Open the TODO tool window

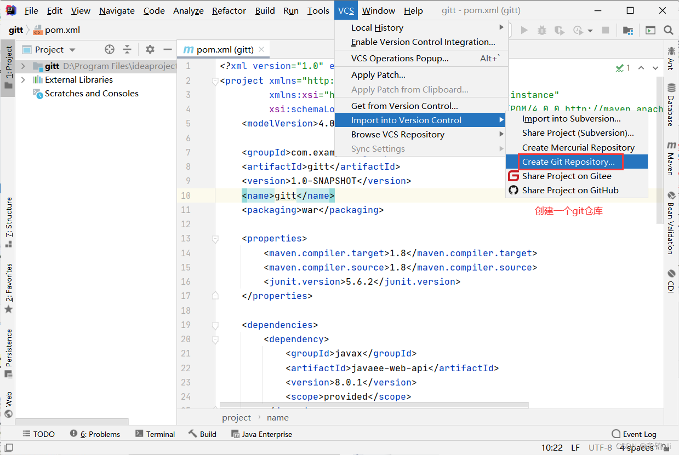click(x=38, y=434)
